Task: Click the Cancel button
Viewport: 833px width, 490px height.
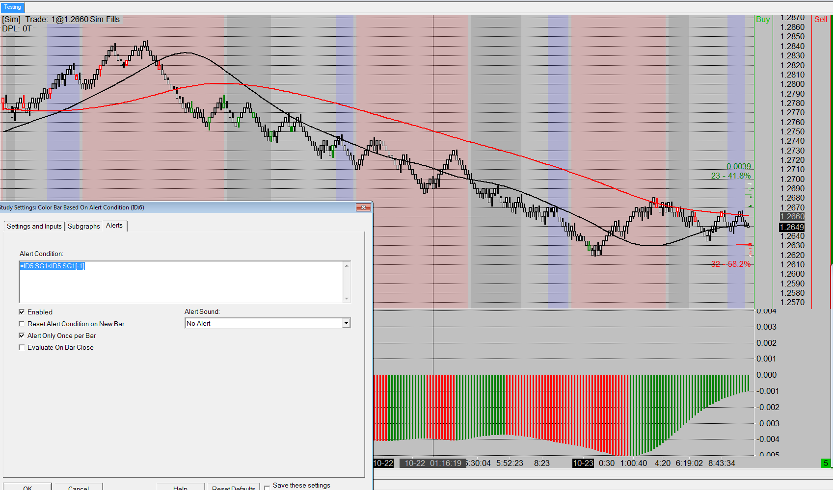Action: [79, 487]
